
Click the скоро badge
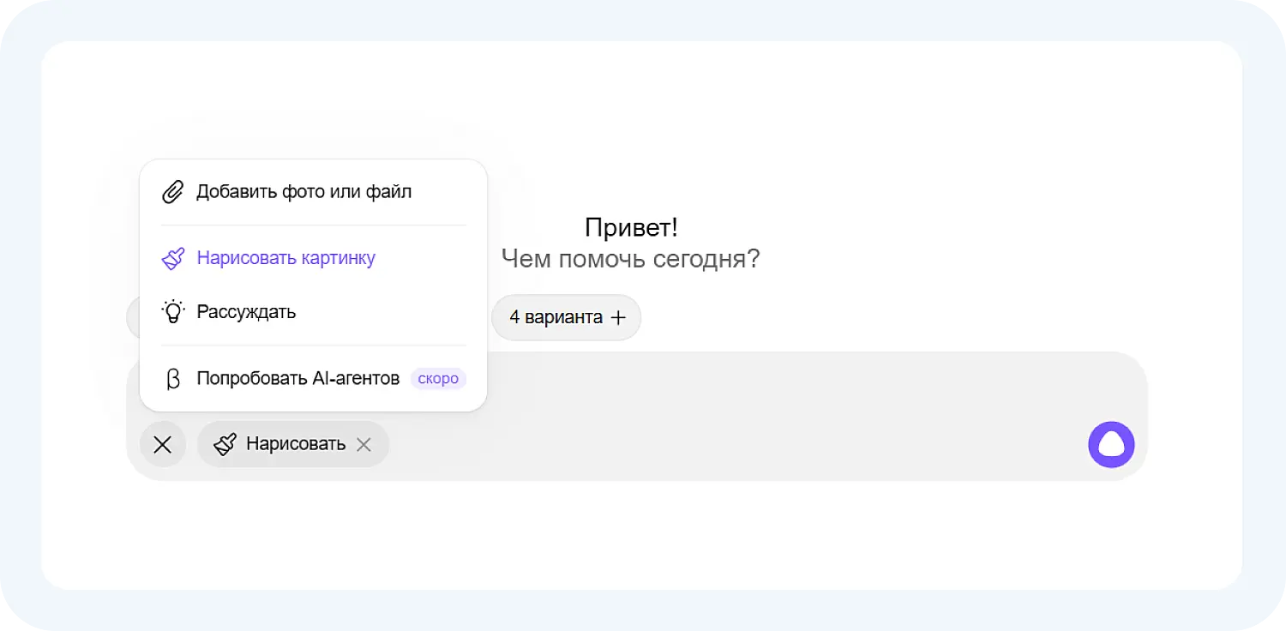tap(438, 378)
